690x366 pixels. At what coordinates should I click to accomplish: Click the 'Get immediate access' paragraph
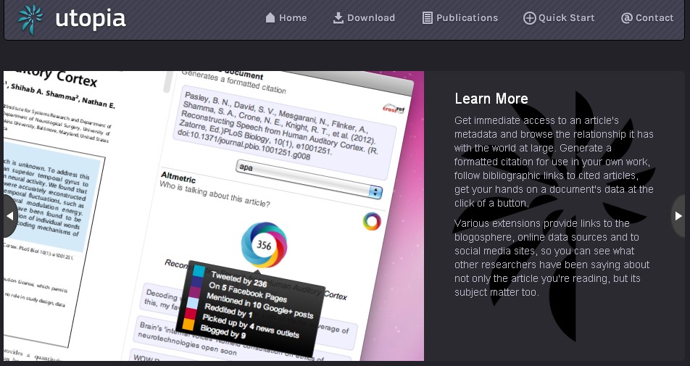click(554, 162)
